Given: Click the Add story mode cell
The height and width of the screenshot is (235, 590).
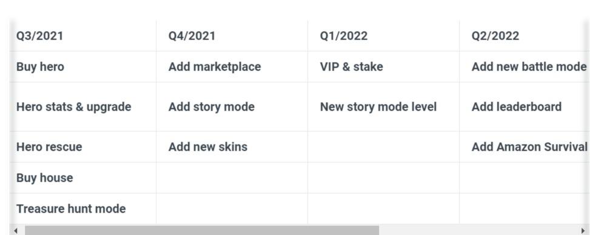Looking at the screenshot, I should [232, 107].
